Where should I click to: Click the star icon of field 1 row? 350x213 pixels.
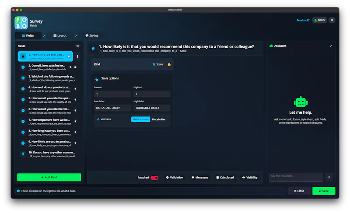pyautogui.click(x=23, y=56)
